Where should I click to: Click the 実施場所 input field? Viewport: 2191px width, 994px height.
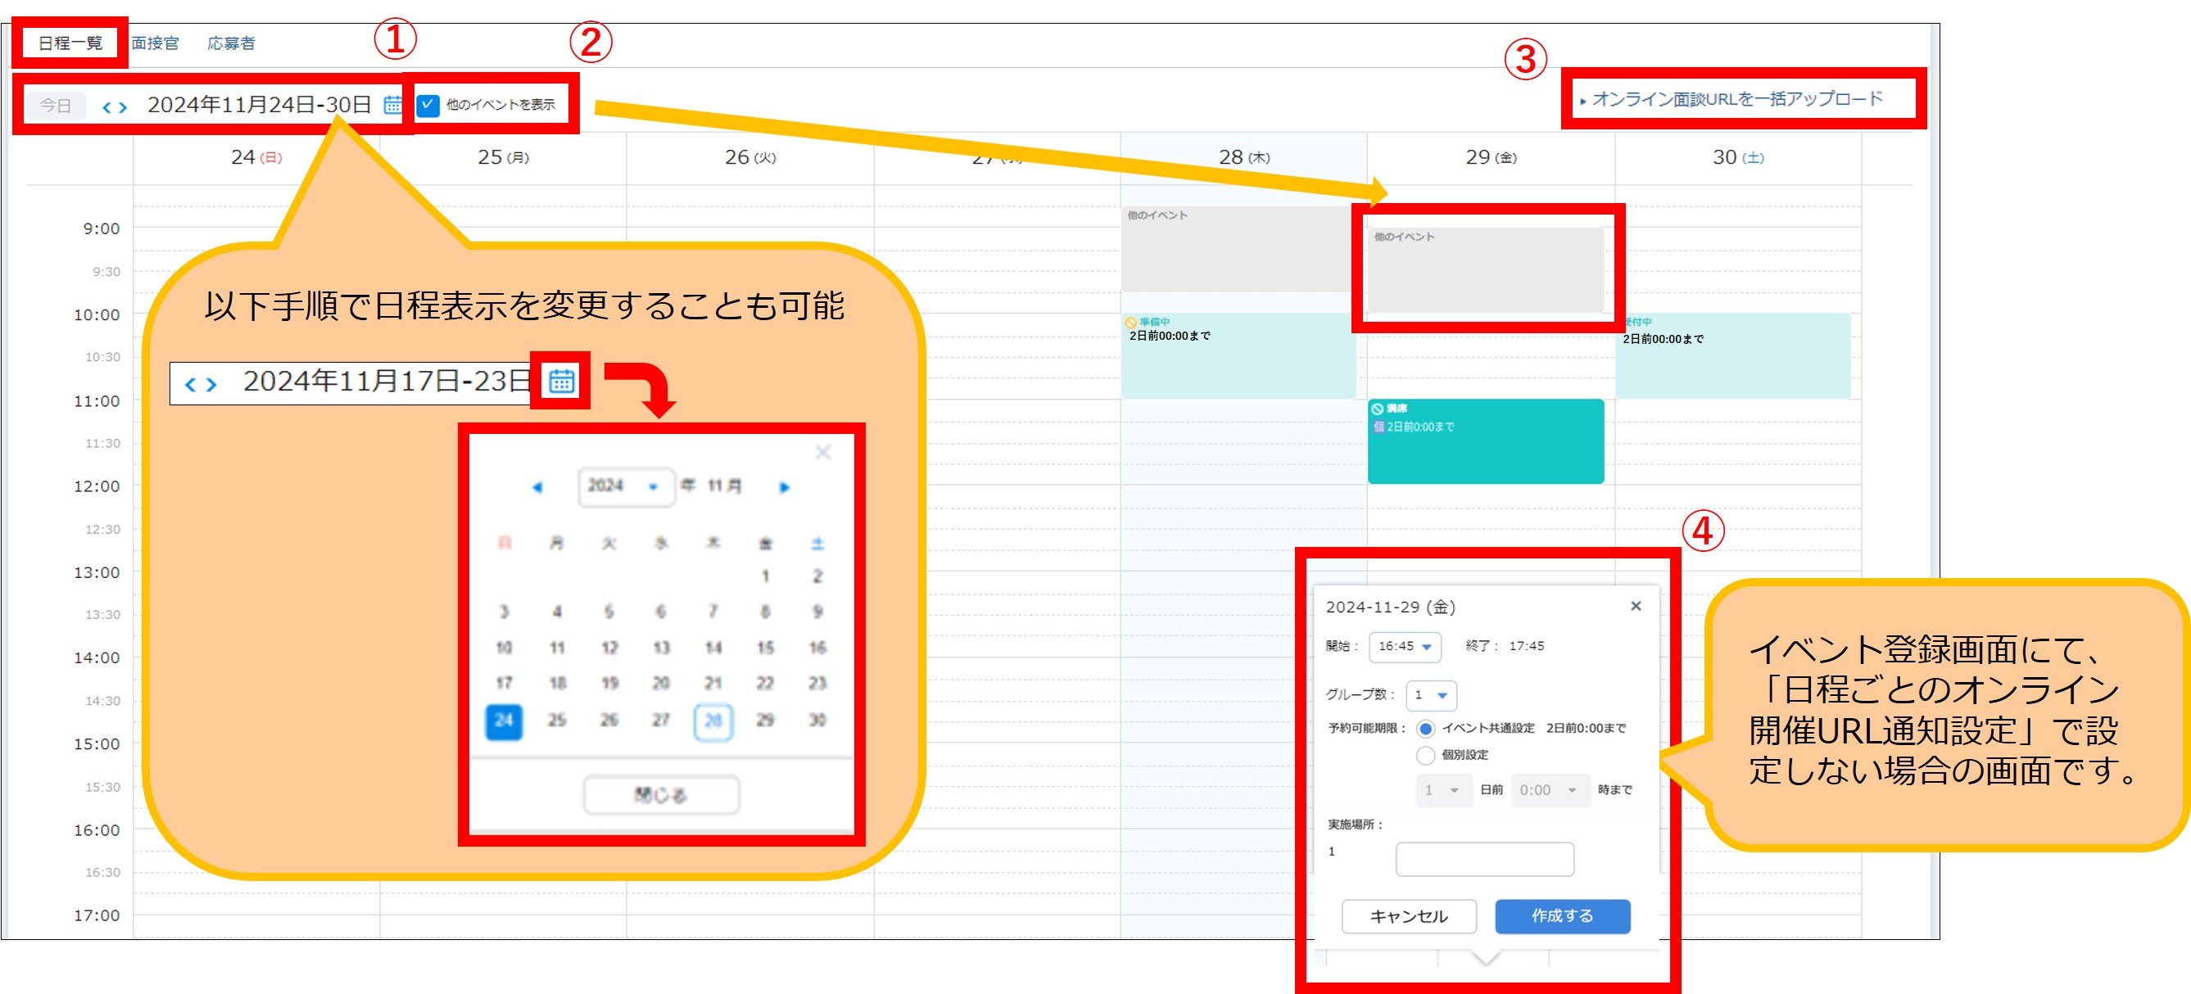pyautogui.click(x=1484, y=859)
